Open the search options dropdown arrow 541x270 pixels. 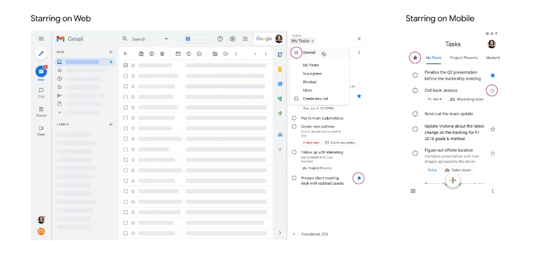[166, 39]
